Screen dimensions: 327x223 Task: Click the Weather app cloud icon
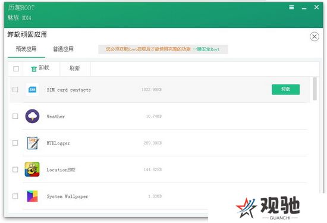[x=32, y=116]
